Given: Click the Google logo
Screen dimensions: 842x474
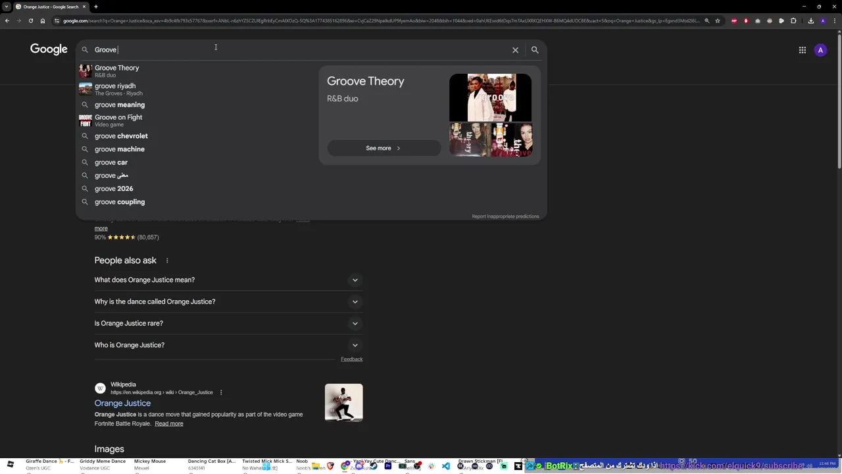Looking at the screenshot, I should click(49, 49).
